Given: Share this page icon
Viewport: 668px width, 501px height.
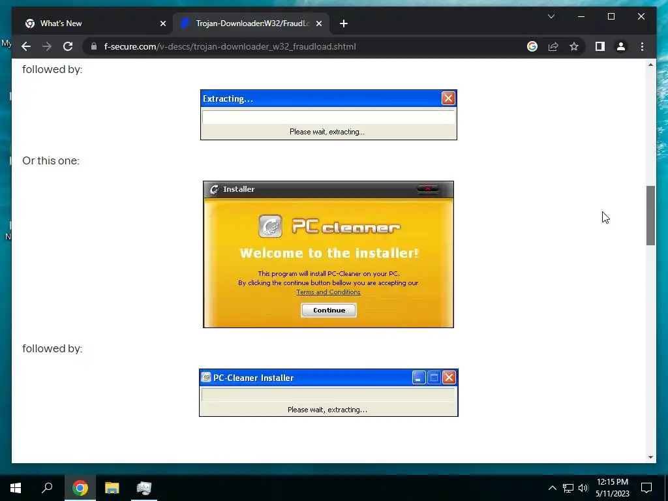Looking at the screenshot, I should click(x=553, y=46).
